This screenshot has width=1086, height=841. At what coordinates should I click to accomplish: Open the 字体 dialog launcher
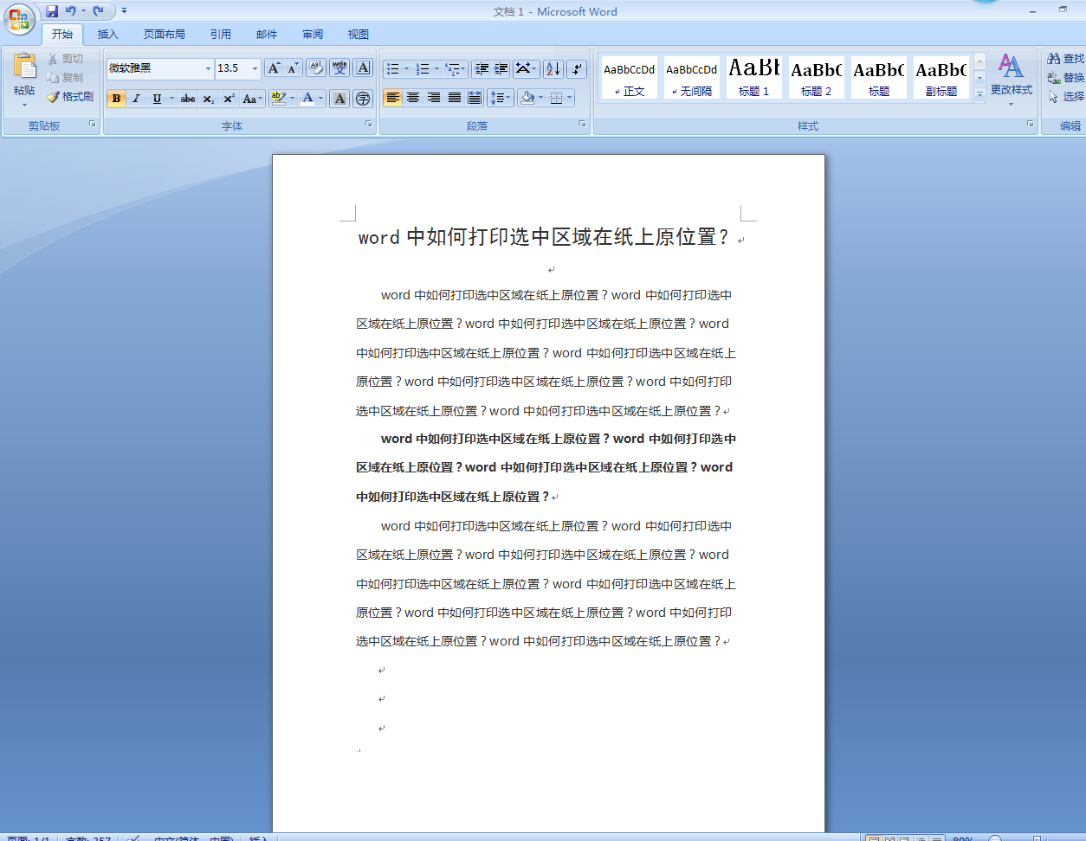coord(369,125)
